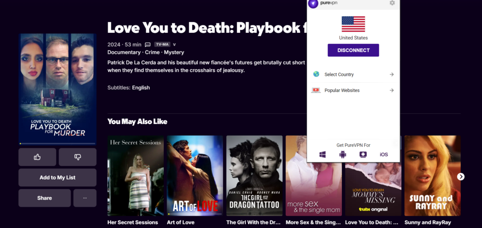Click You May Also Like heading

point(137,121)
